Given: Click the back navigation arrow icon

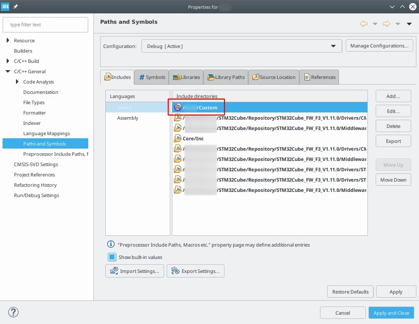Looking at the screenshot, I should [363, 24].
